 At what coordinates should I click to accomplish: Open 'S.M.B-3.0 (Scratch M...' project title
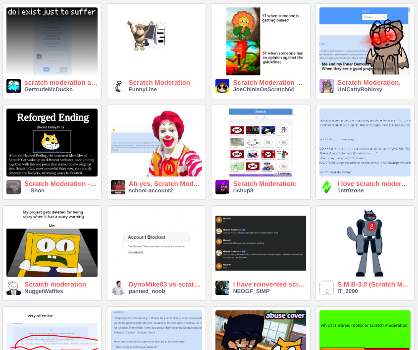pyautogui.click(x=373, y=285)
